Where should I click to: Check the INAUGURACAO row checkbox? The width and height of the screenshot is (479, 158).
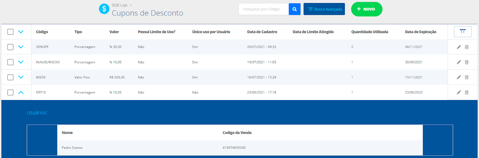pos(10,62)
